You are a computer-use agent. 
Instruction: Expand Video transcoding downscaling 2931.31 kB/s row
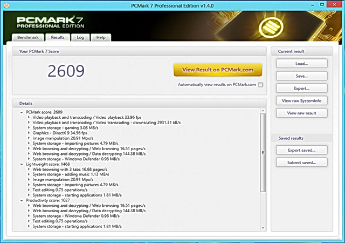[x=29, y=123]
